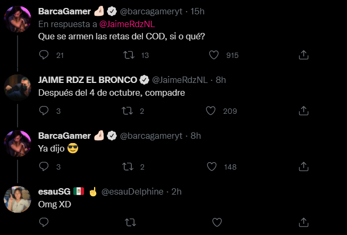Like the tweet with 915 likes
The height and width of the screenshot is (235, 347).
tap(215, 55)
